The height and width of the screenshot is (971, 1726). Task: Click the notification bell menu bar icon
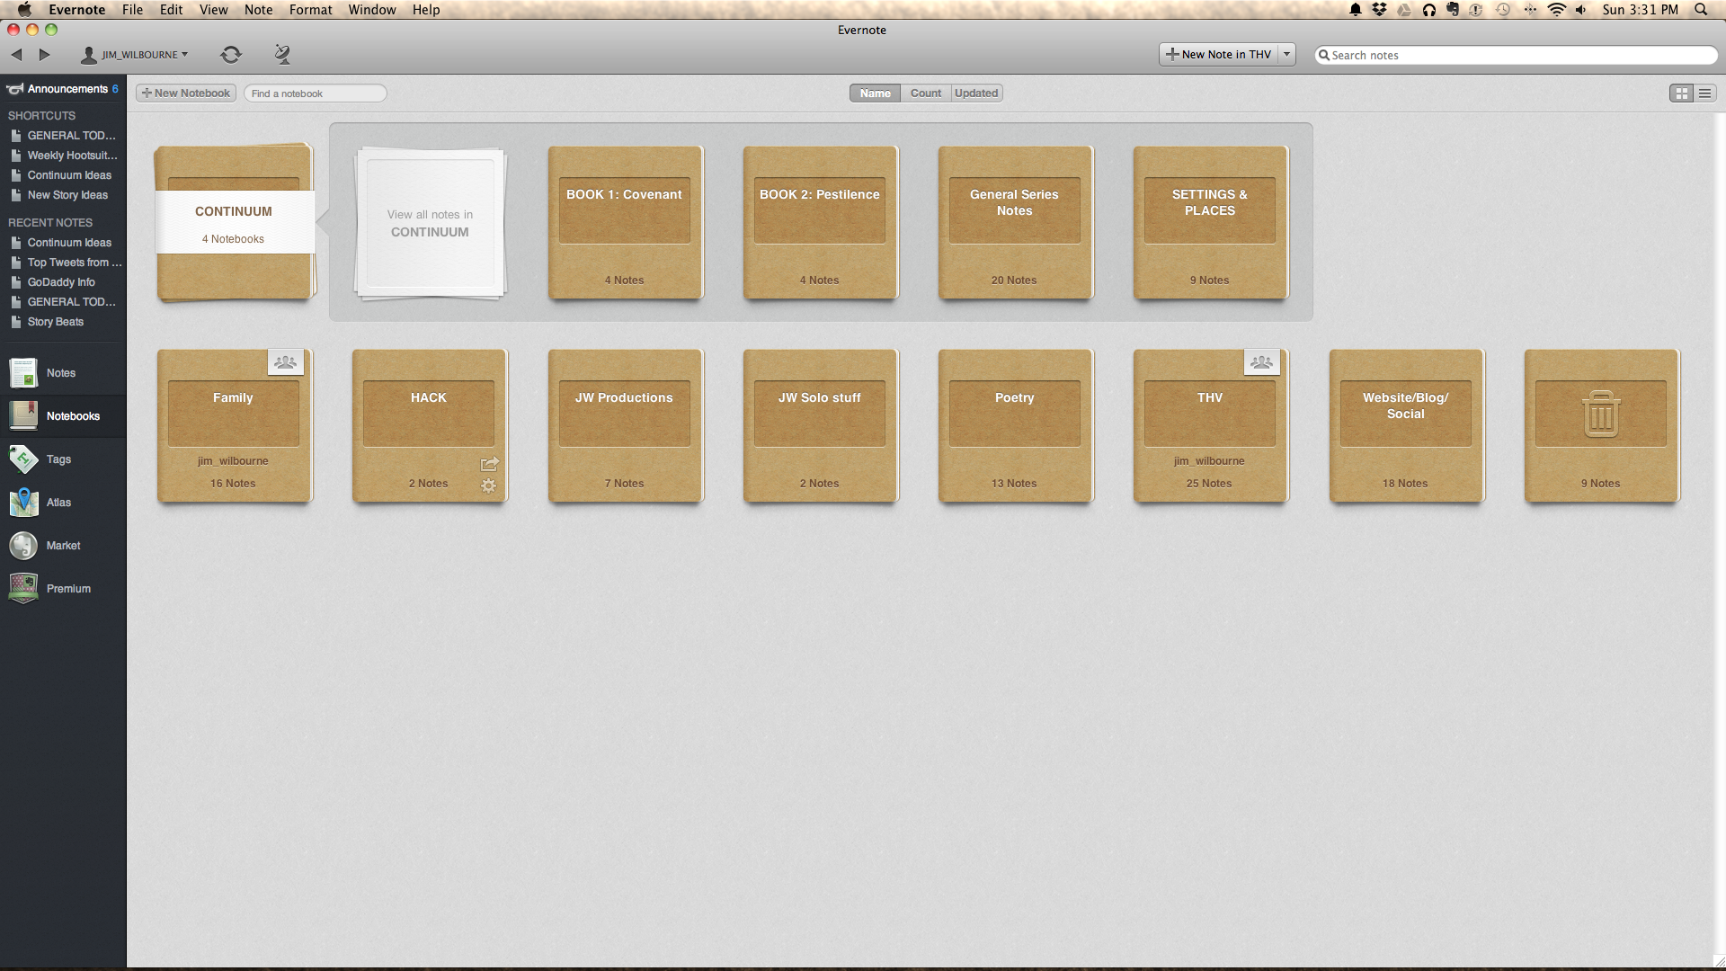pos(1356,10)
